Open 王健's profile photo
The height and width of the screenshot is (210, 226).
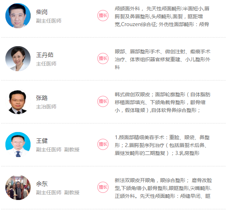[18, 145]
